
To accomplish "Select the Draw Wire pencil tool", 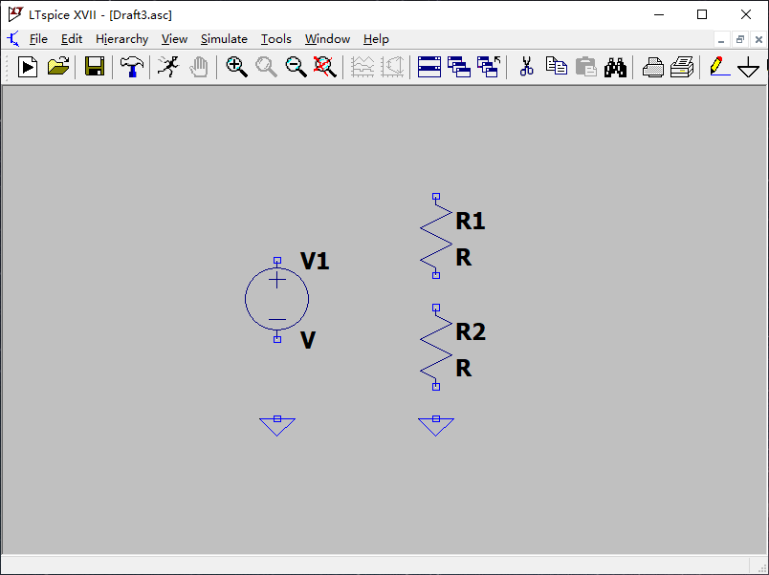I will [718, 67].
